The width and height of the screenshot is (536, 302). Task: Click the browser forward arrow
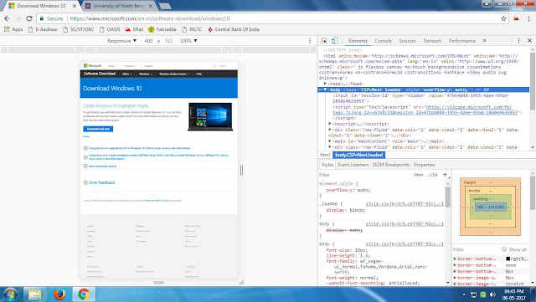pyautogui.click(x=18, y=18)
